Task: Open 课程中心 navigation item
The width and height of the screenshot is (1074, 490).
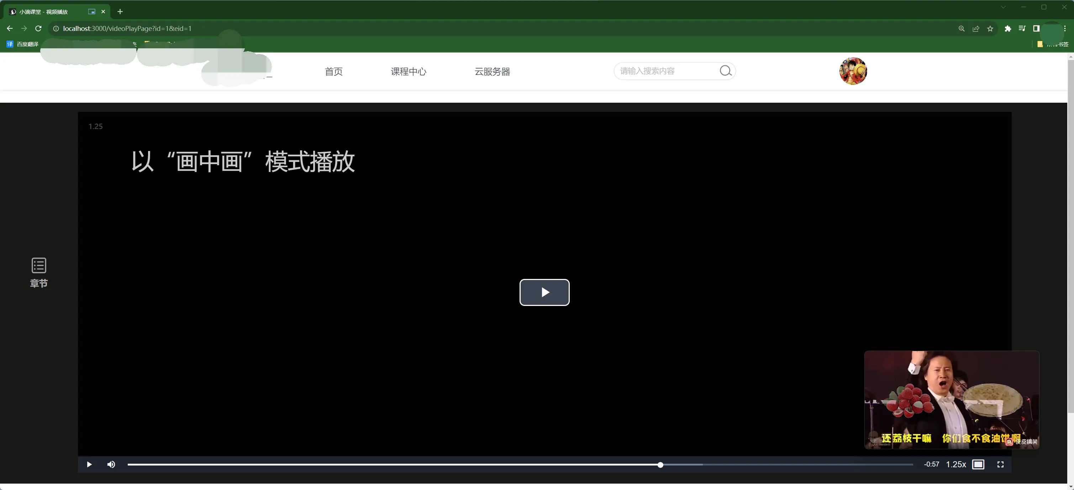Action: [408, 71]
